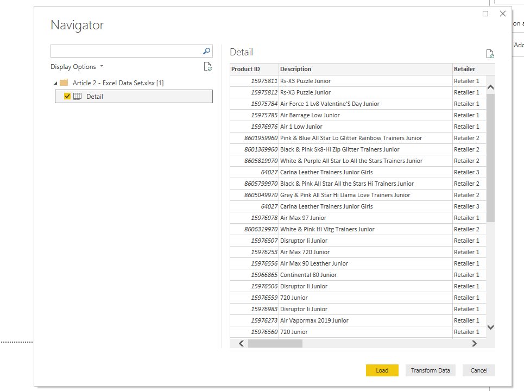The image size is (524, 391).
Task: Click the Description column header
Action: [365, 69]
